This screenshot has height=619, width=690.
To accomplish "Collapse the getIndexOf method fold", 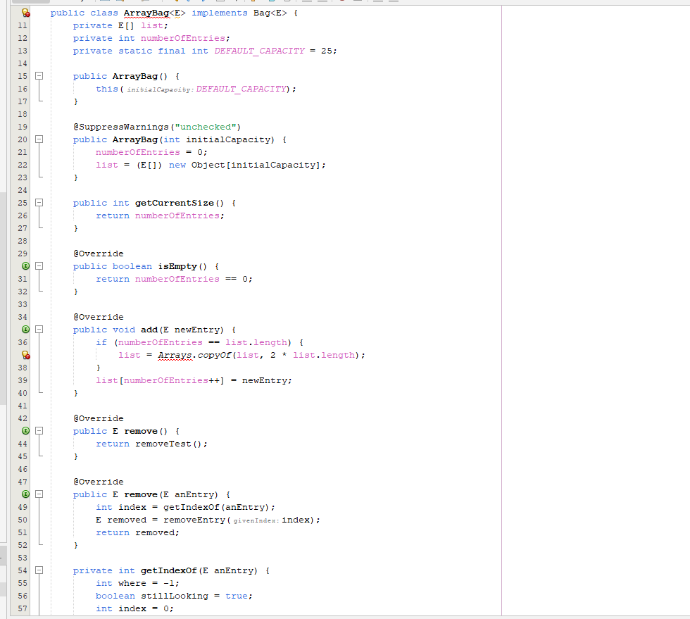I will [40, 570].
